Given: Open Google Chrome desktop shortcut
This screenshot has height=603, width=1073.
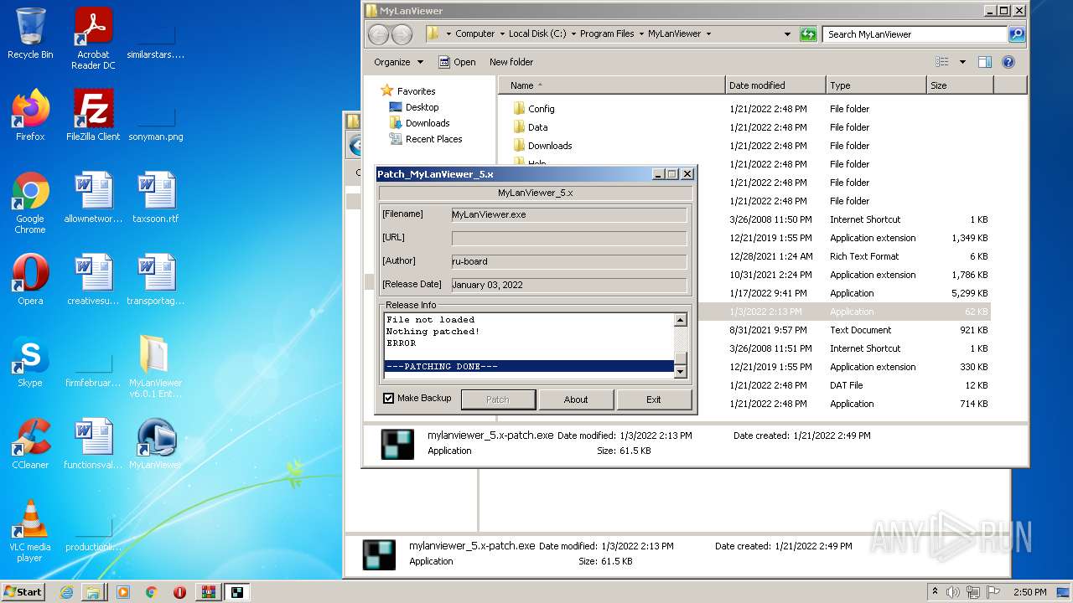Looking at the screenshot, I should (x=30, y=203).
